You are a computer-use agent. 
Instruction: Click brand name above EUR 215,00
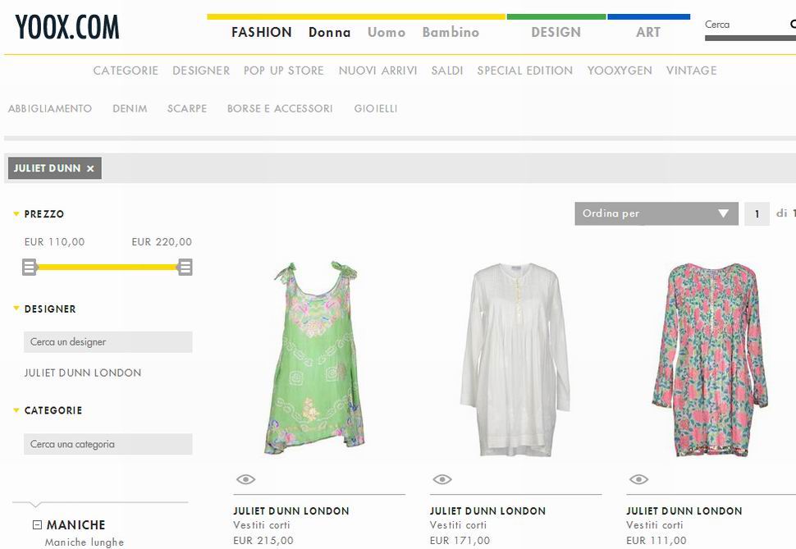point(290,511)
